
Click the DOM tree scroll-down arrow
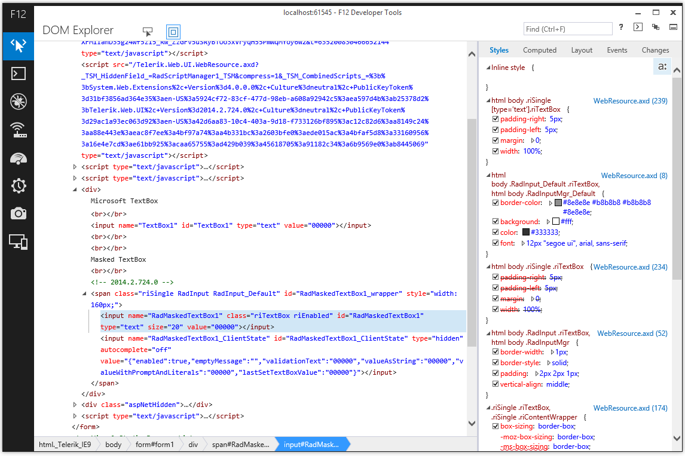pyautogui.click(x=472, y=423)
